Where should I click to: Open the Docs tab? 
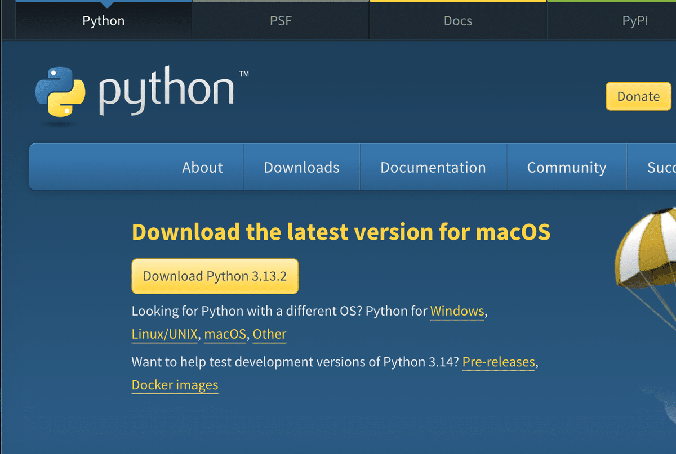[x=457, y=21]
